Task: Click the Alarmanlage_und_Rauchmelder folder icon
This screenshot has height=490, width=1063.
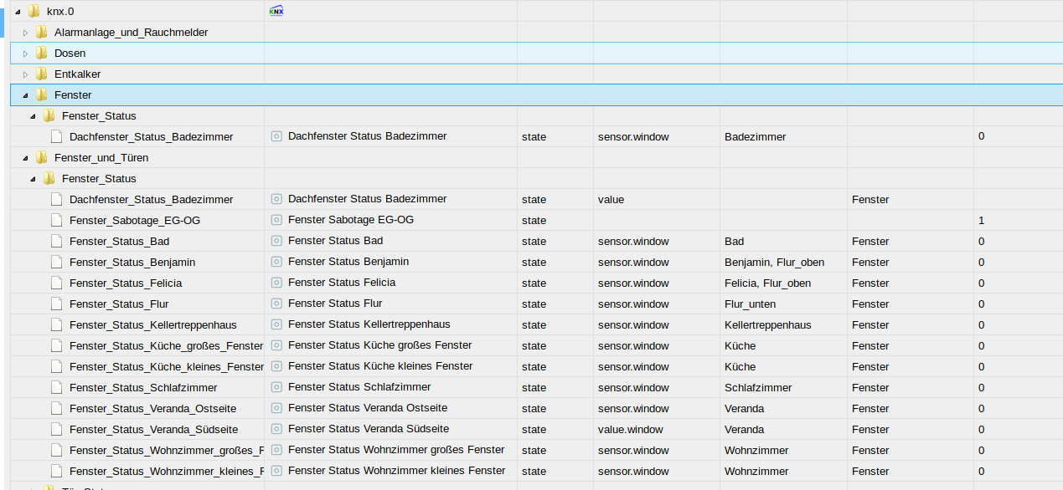Action: pos(42,32)
